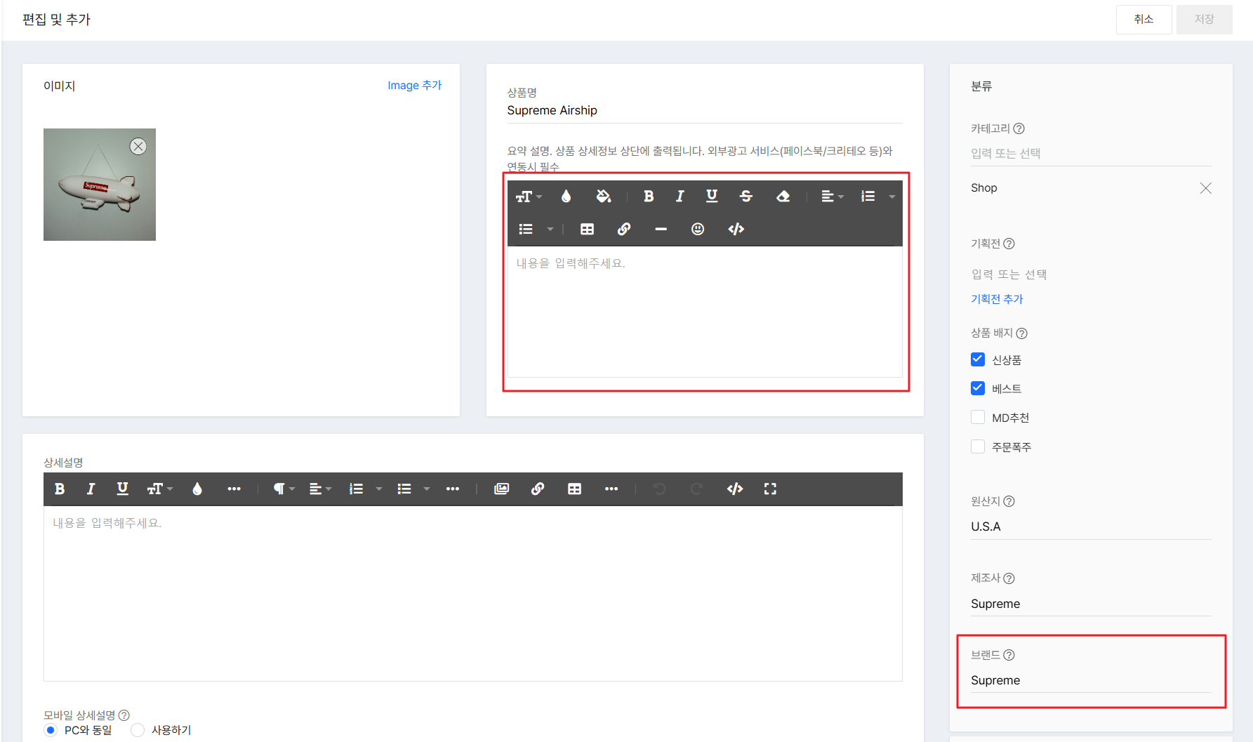Screen dimensions: 1253x742
Task: Click the help icon next to 모바일 상세설명
Action: (x=124, y=715)
